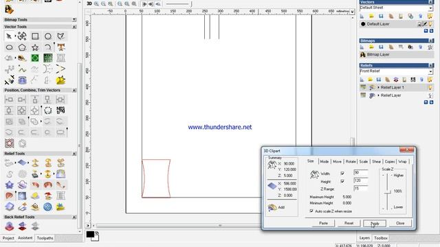440x247 pixels.
Task: Click the zoom slider in top toolbar
Action: 179,4
